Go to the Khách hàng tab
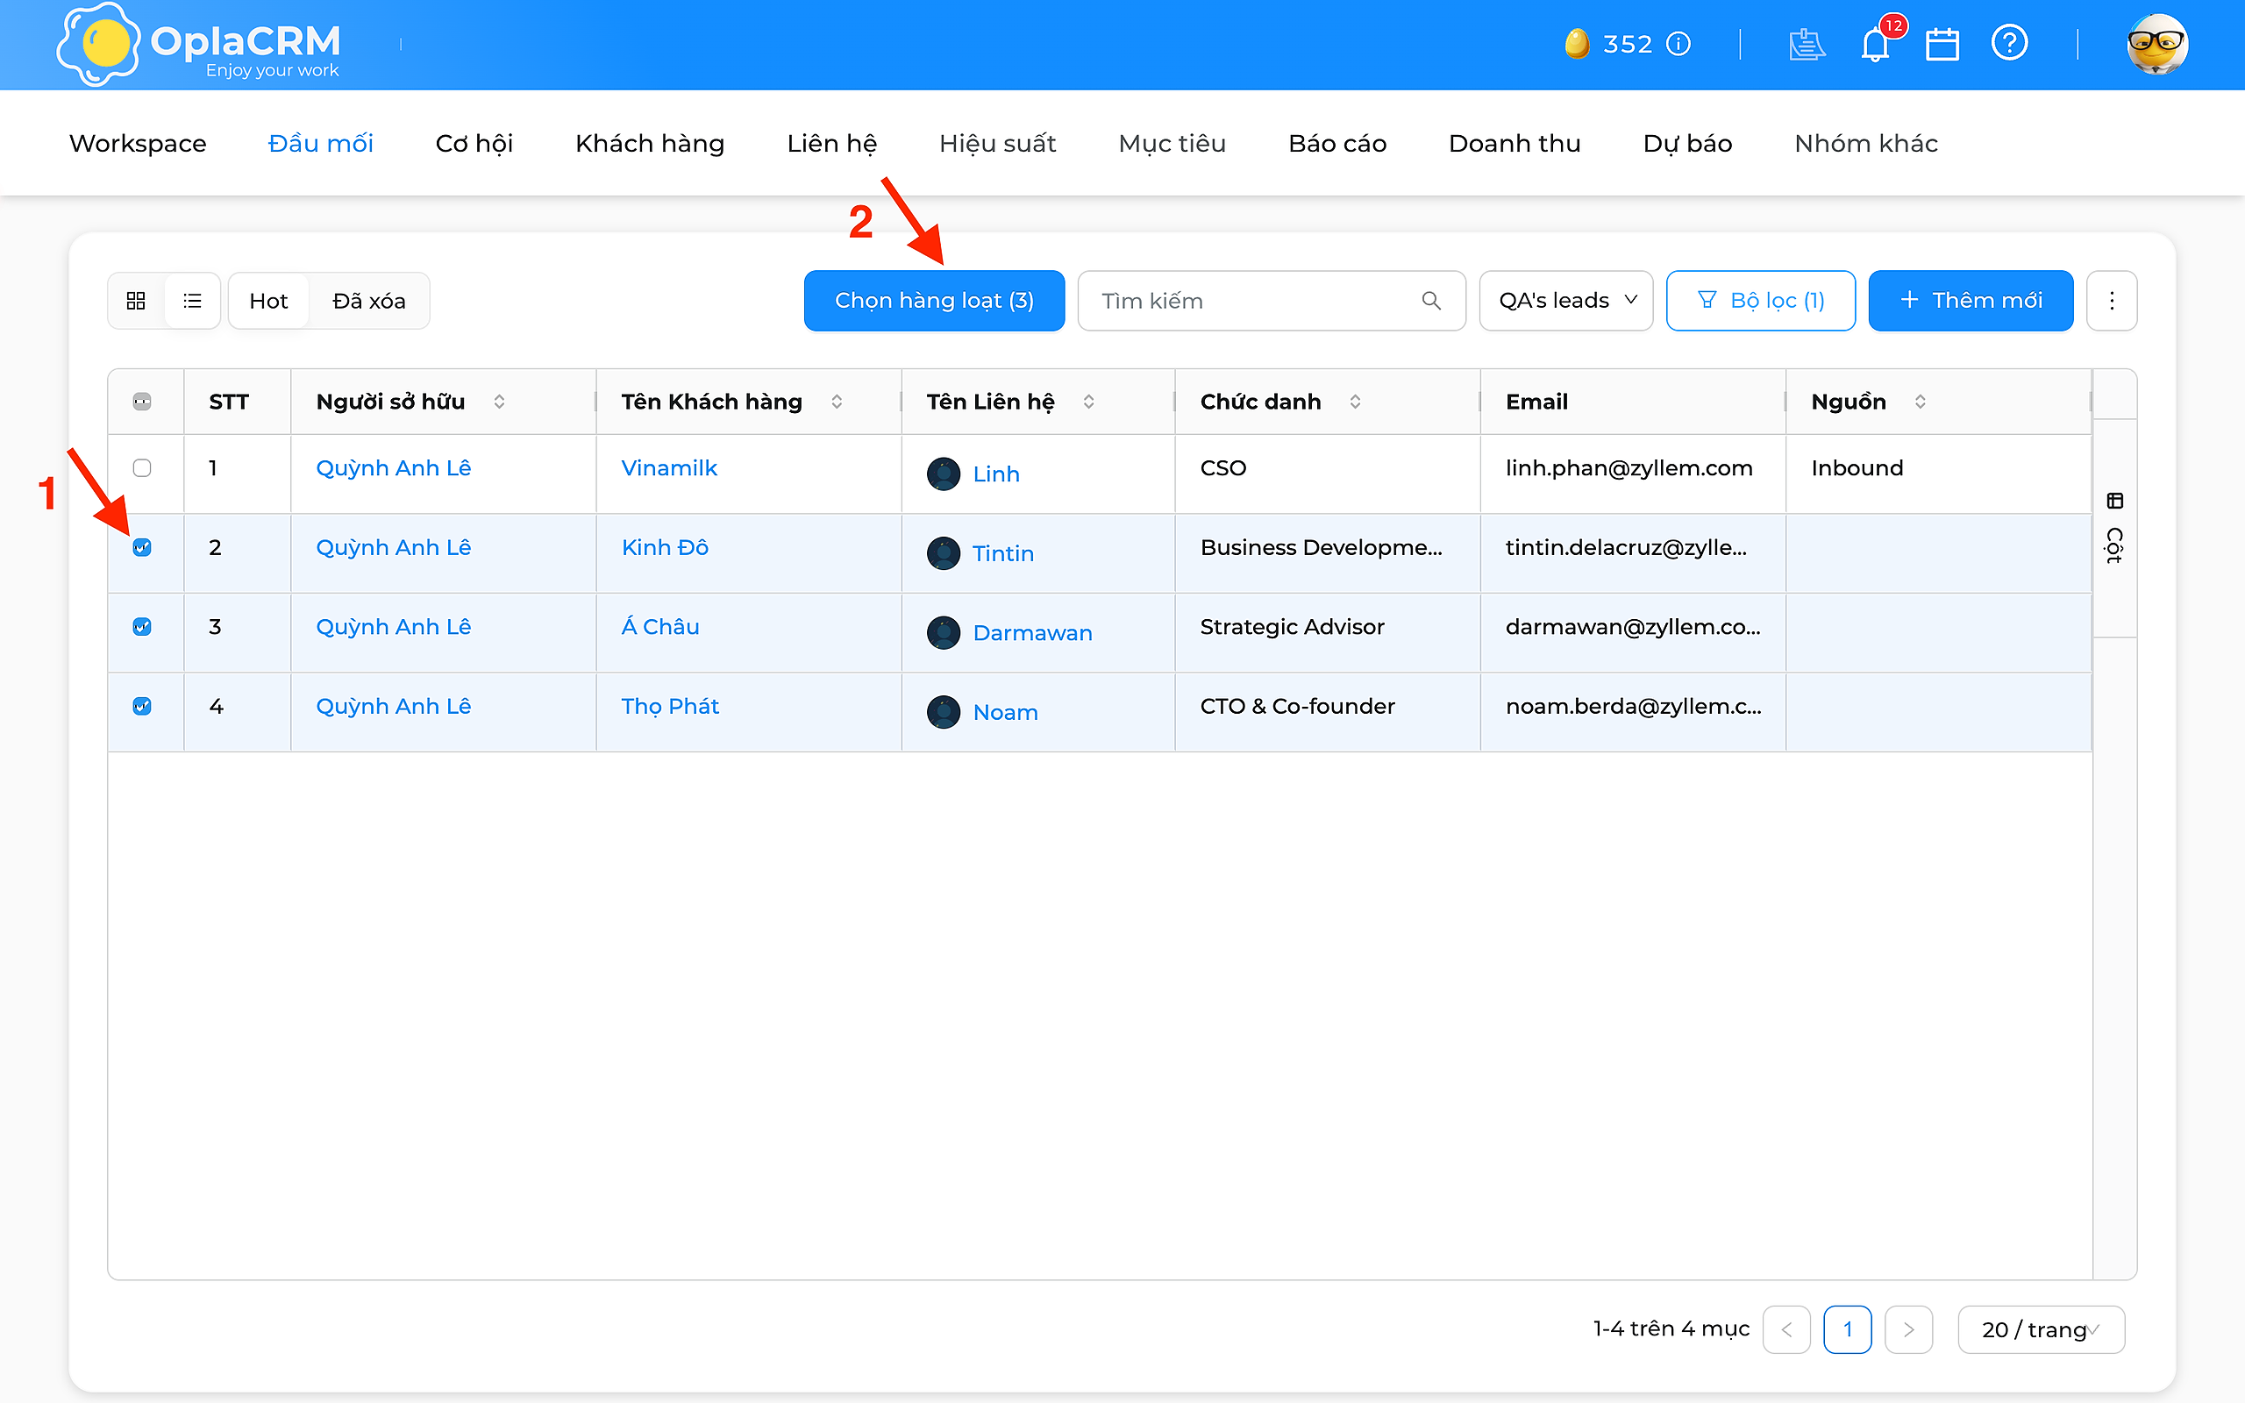Image resolution: width=2245 pixels, height=1403 pixels. coord(649,144)
